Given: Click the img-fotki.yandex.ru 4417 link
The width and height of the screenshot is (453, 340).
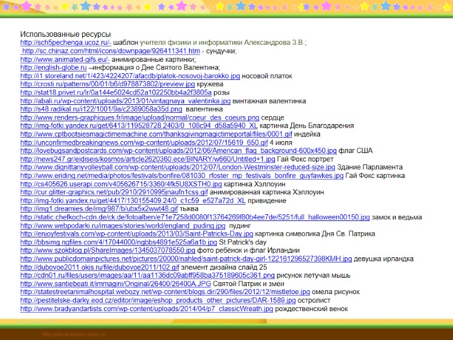Looking at the screenshot, I should [133, 201].
